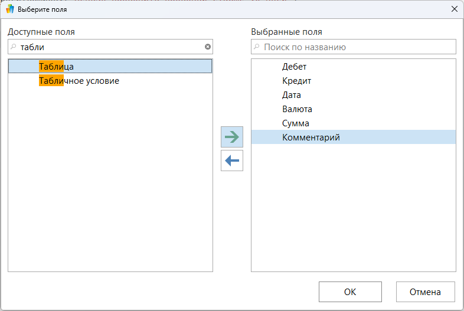The height and width of the screenshot is (311, 464).
Task: Click the green right arrow to add field
Action: 232,137
